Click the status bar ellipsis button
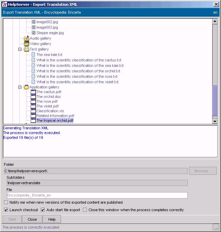 click(216, 227)
